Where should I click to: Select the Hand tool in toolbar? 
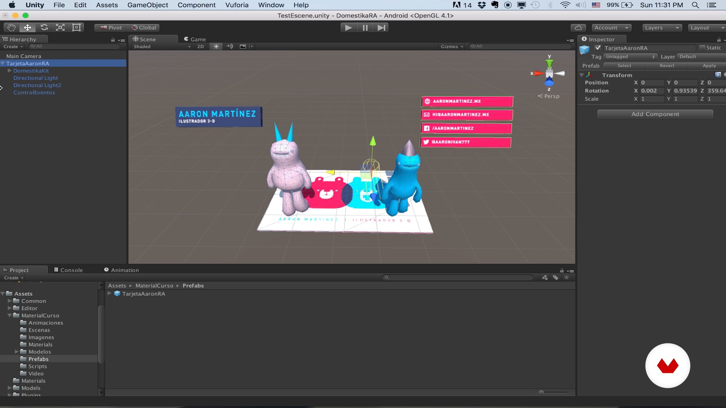pyautogui.click(x=11, y=28)
